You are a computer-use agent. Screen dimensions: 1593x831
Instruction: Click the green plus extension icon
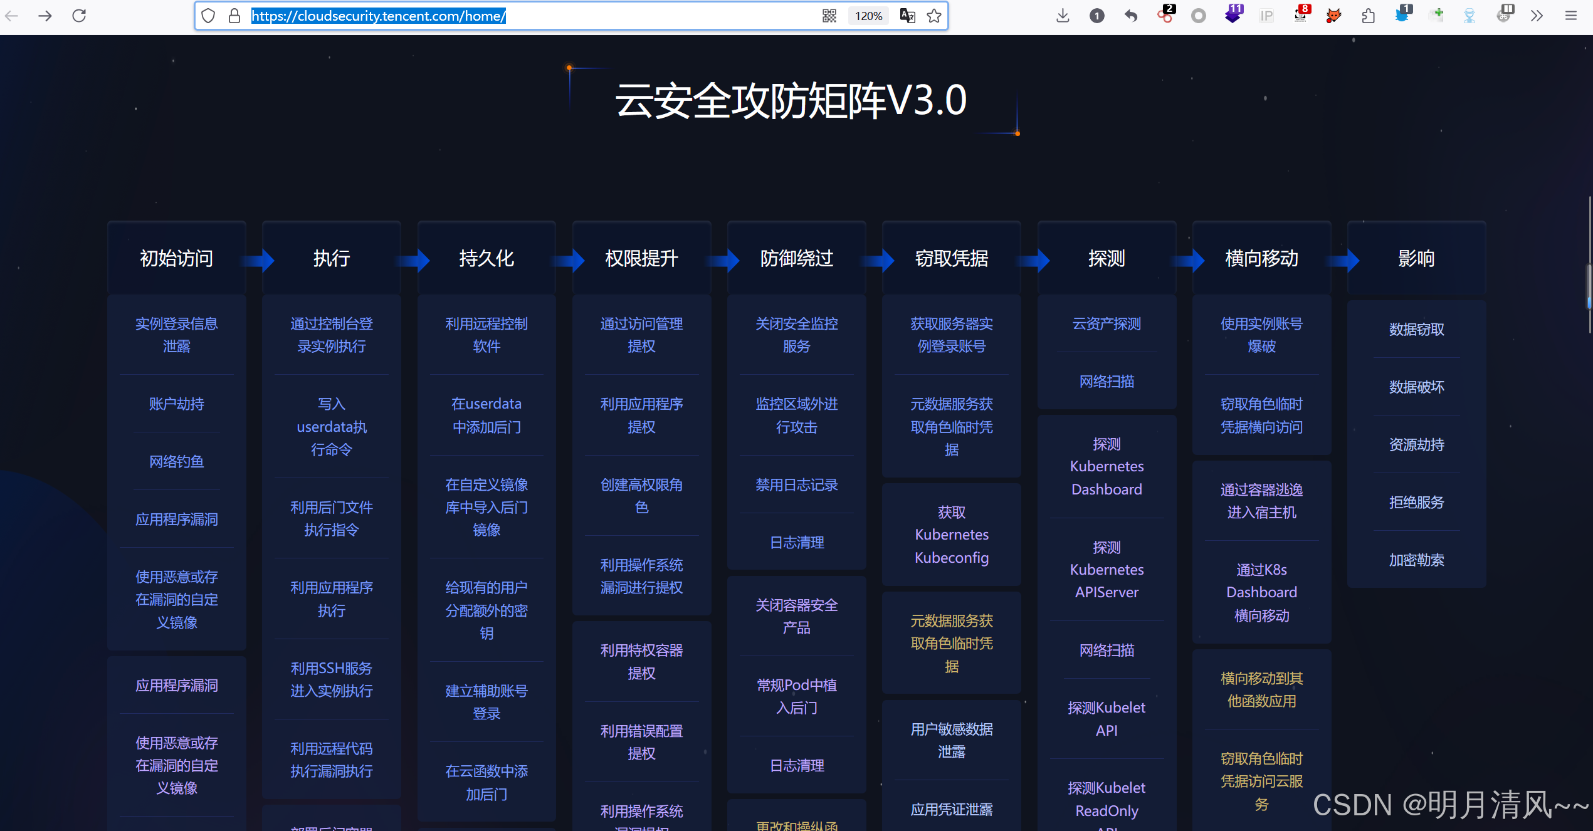pos(1436,15)
